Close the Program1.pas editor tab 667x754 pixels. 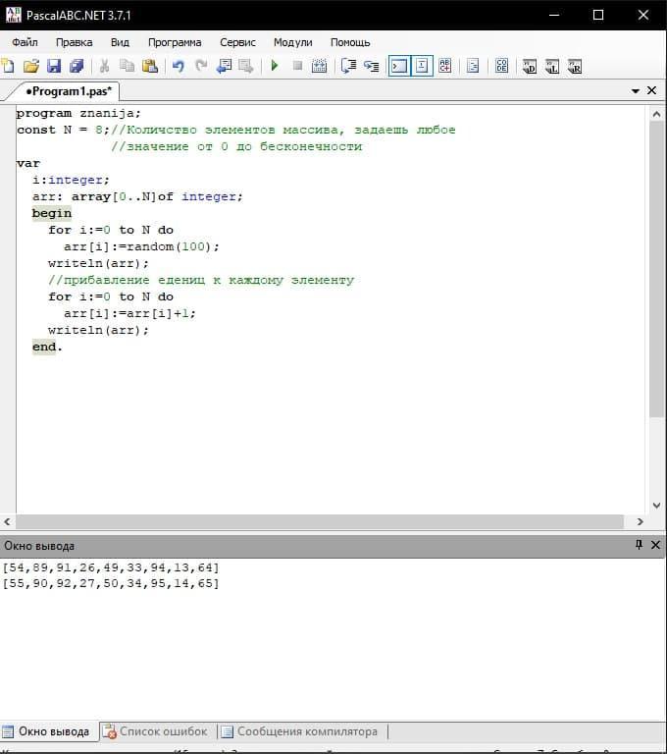point(651,90)
